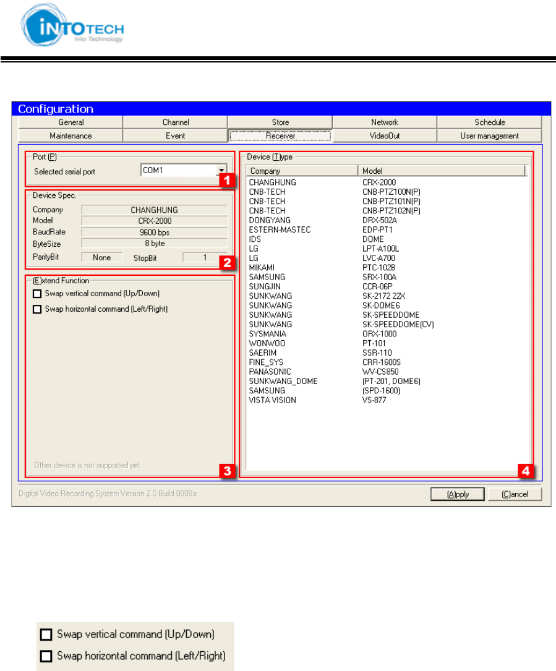Select the SK-SPEEDDOME(CV) model row
This screenshot has width=556, height=671.
pos(387,325)
